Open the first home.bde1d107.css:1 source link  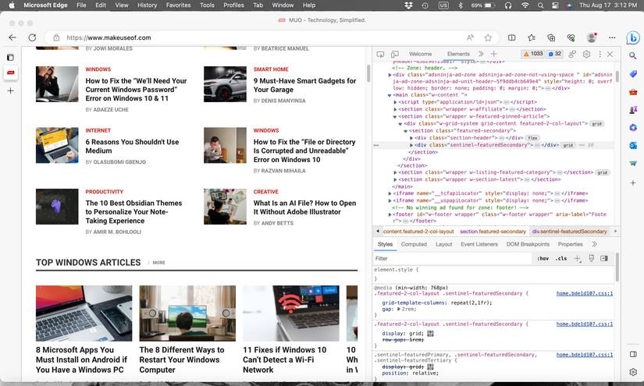pos(584,293)
